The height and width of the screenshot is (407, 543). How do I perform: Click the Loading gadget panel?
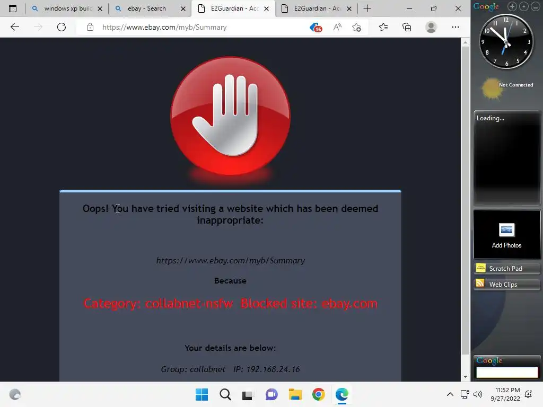click(x=506, y=158)
